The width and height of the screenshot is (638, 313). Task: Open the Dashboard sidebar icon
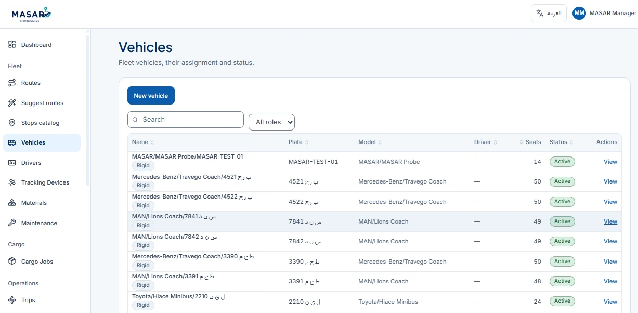click(12, 45)
